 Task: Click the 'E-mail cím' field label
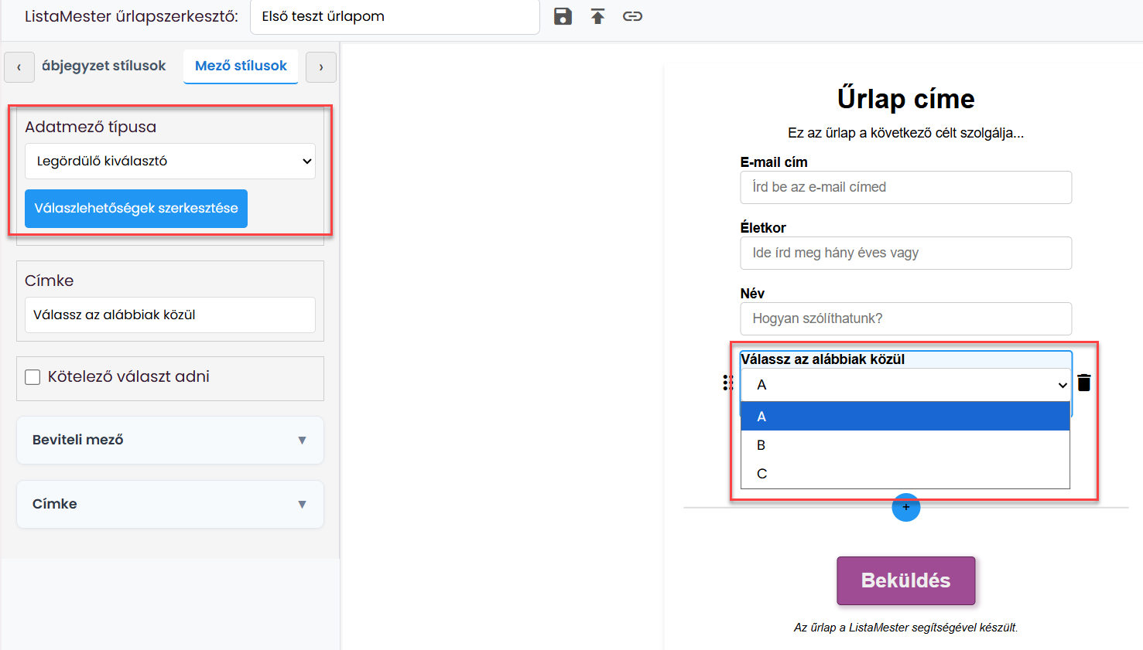(774, 162)
